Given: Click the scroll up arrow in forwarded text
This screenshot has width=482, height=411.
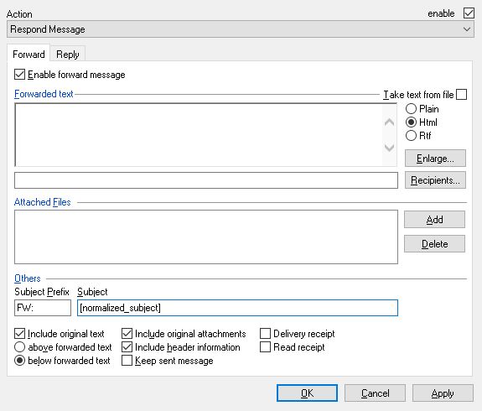Looking at the screenshot, I should click(x=390, y=122).
